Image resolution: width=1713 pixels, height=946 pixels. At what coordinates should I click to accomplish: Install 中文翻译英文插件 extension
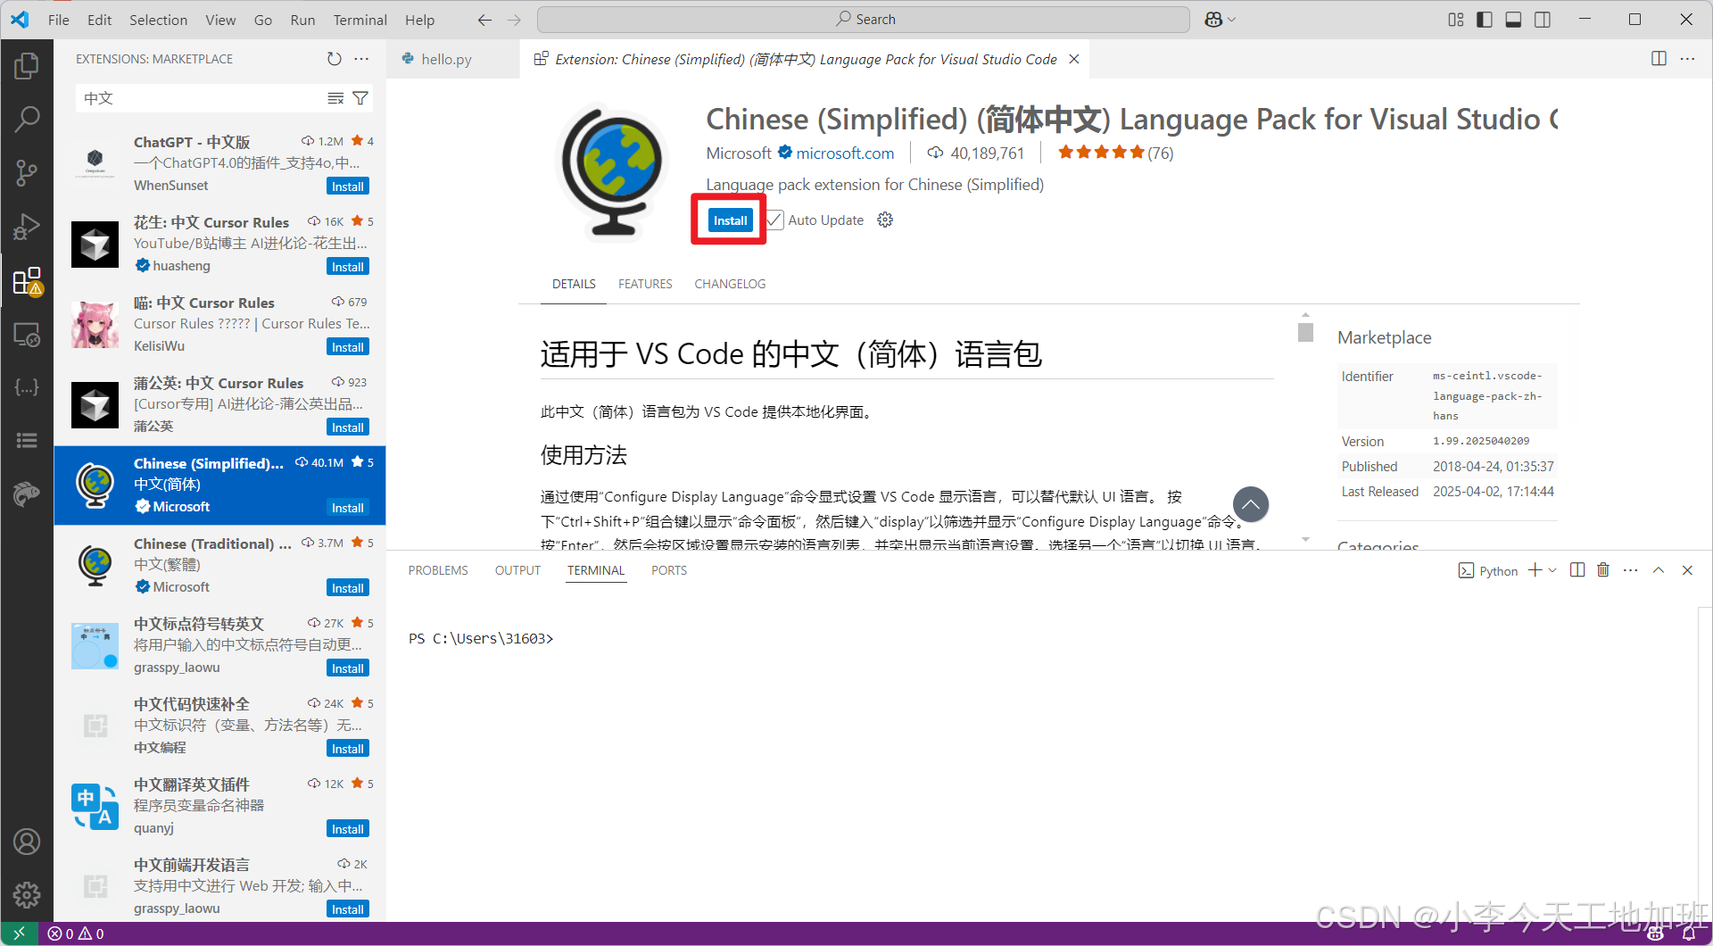[x=348, y=829]
